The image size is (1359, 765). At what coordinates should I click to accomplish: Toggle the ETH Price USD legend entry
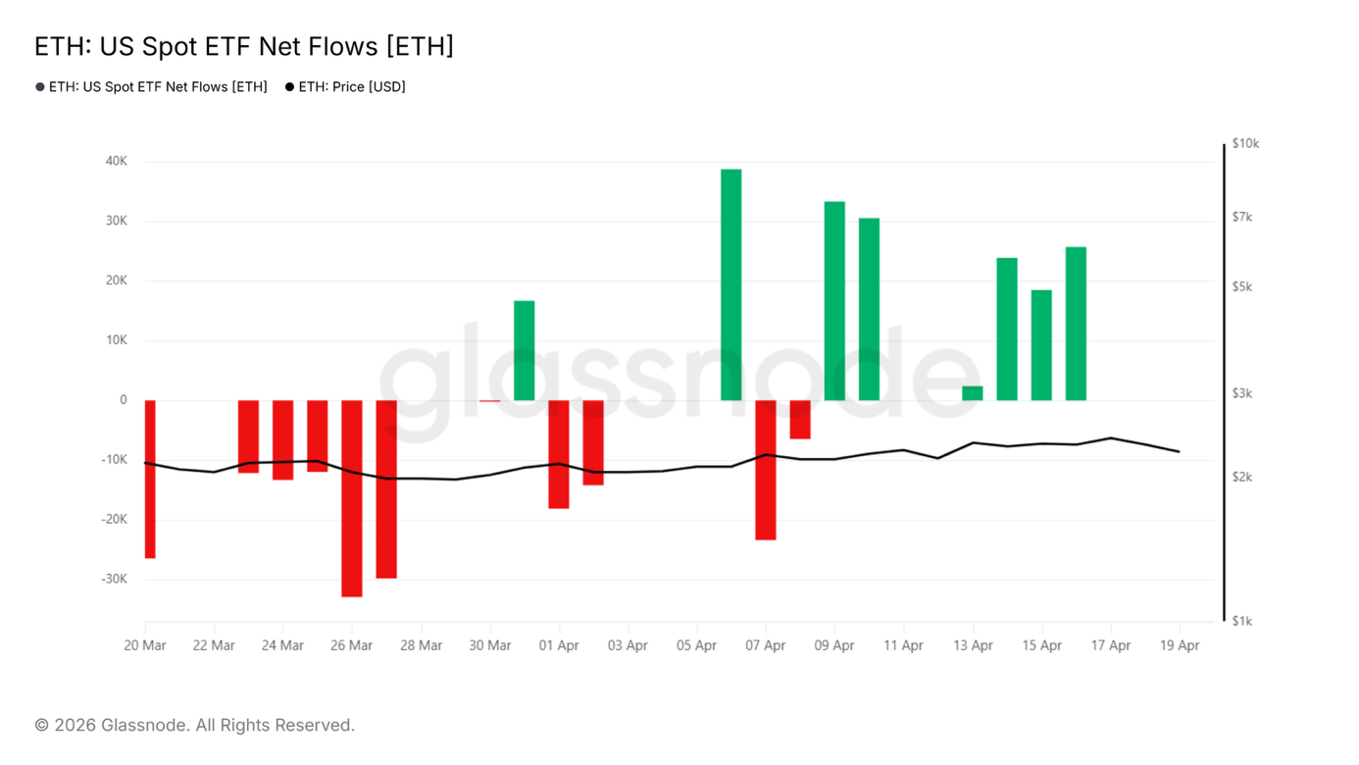[345, 86]
